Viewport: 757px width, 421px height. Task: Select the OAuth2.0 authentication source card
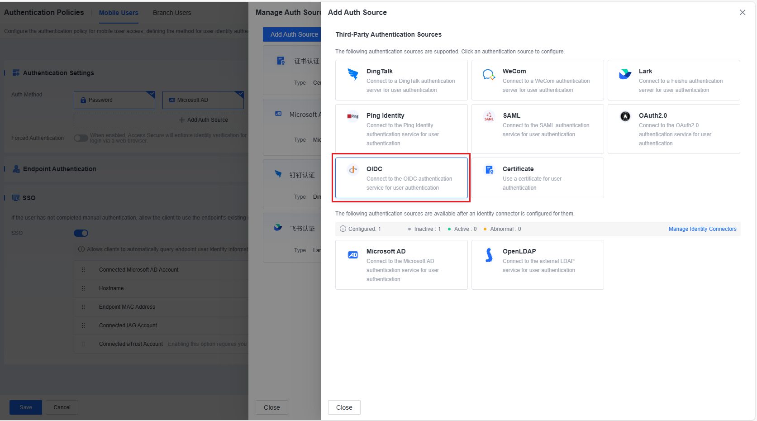coord(674,129)
